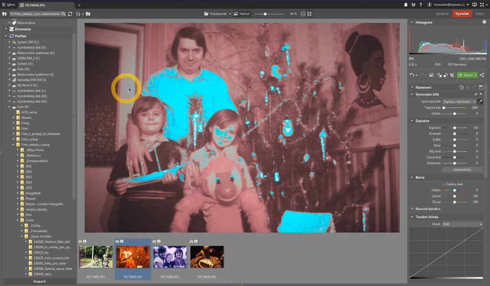Click the second-monitor display icon
Screen dimensions: 490x286
pos(474,5)
